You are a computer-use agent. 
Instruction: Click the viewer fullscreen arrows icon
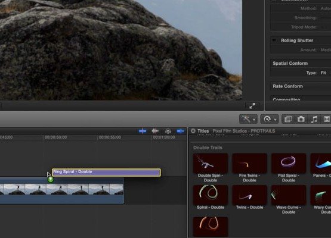pos(252,106)
